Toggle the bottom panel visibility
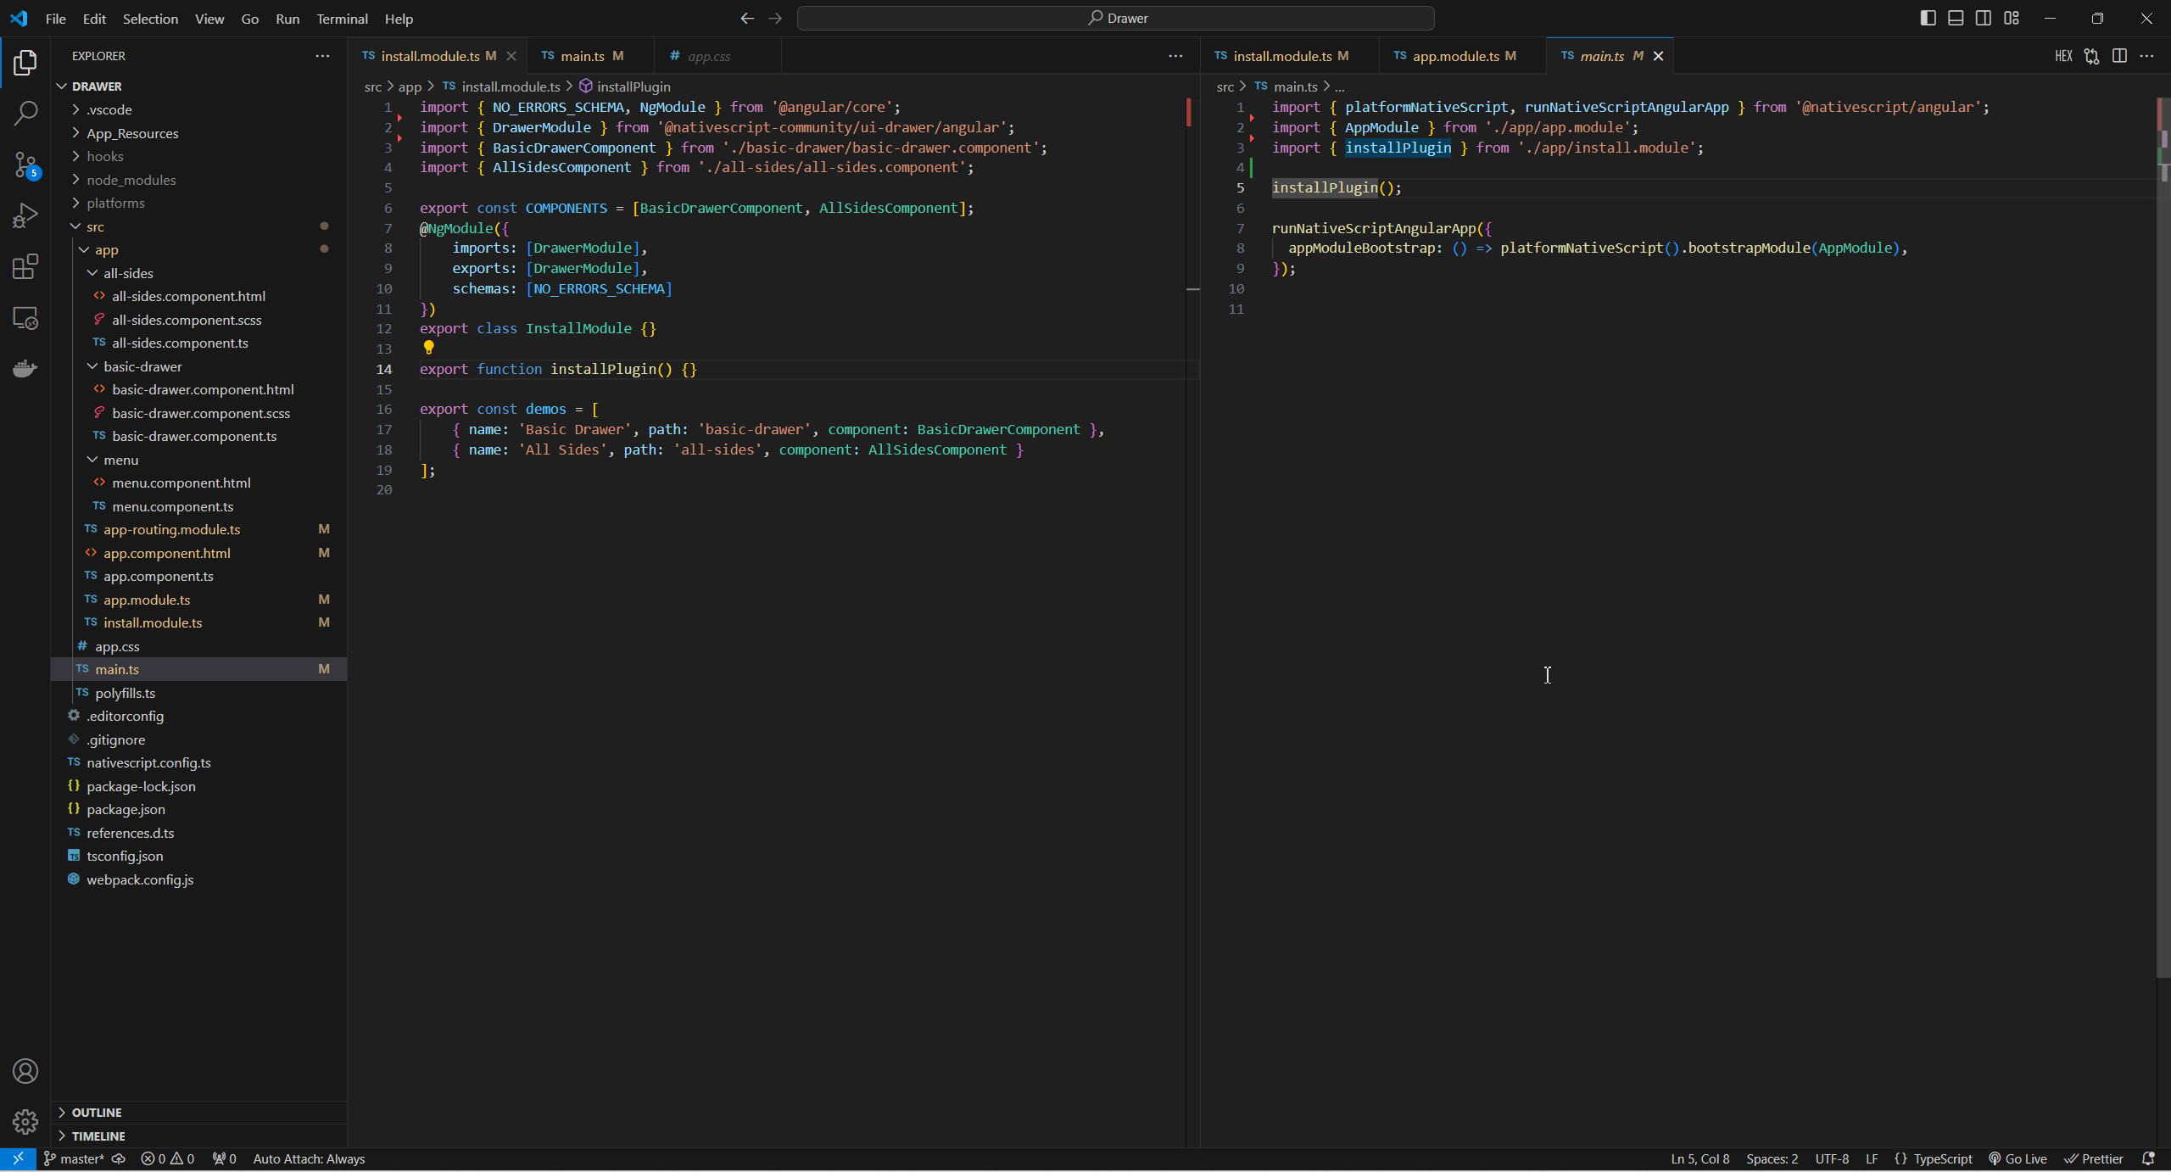The width and height of the screenshot is (2171, 1172). tap(1956, 19)
